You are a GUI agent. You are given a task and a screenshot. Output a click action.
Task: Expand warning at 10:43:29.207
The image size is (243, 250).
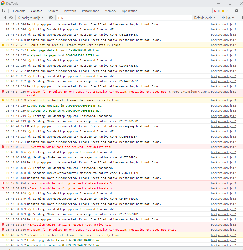[x=28, y=45]
